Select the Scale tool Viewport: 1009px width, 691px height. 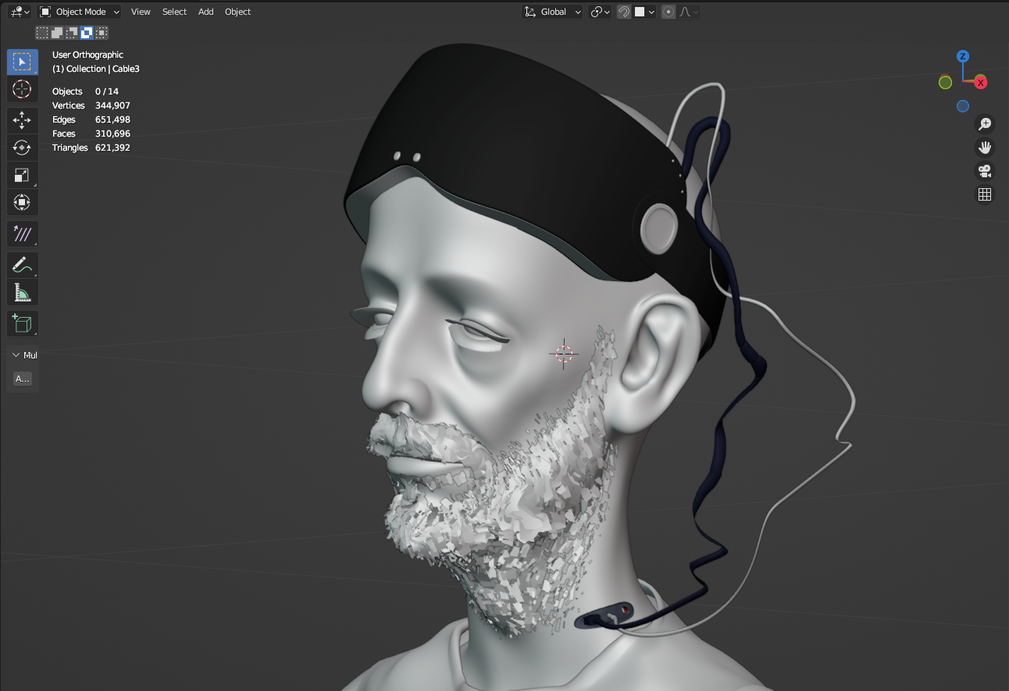(x=23, y=176)
